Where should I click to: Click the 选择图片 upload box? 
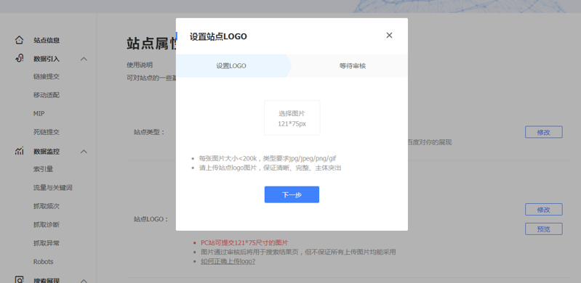point(292,118)
